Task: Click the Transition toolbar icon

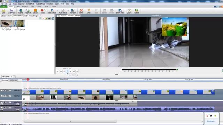Action: point(72,11)
